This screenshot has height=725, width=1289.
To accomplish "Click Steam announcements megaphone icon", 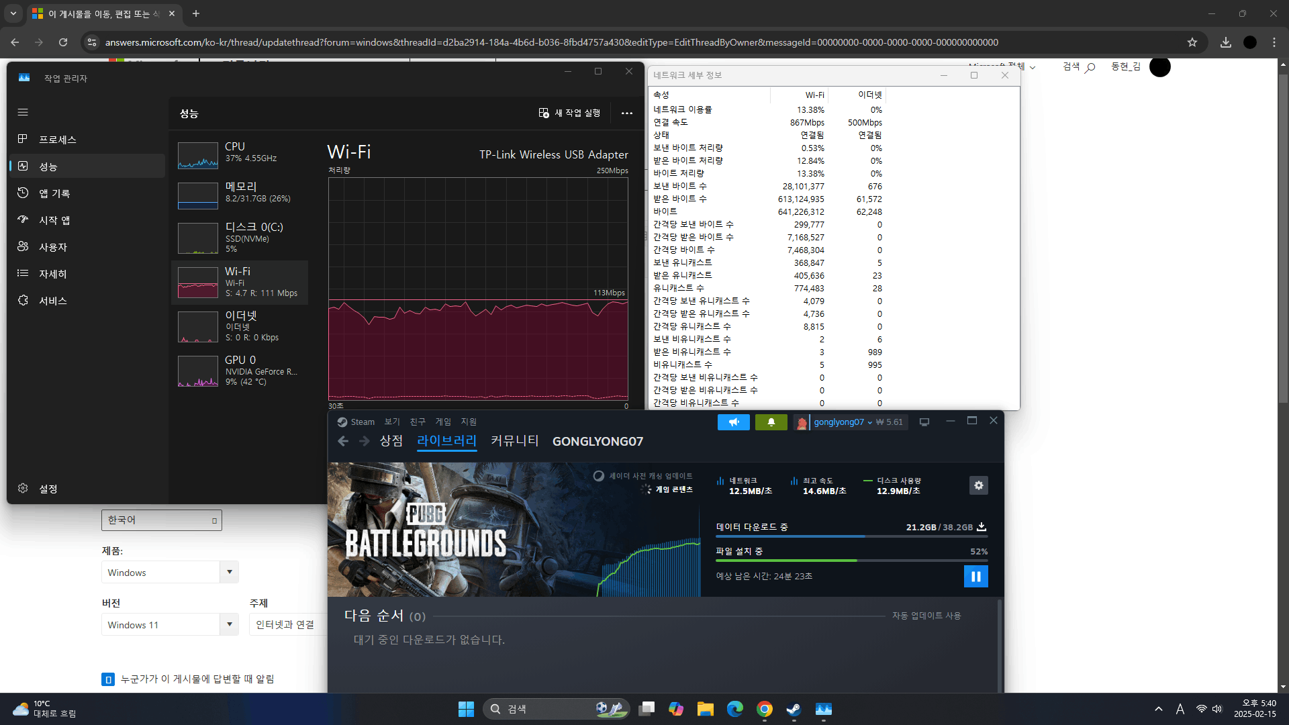I will click(733, 422).
